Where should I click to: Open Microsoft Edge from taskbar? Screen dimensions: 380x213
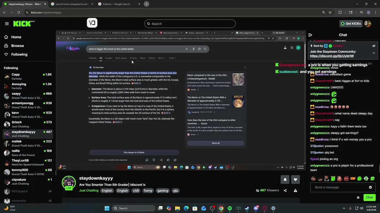click(x=186, y=208)
